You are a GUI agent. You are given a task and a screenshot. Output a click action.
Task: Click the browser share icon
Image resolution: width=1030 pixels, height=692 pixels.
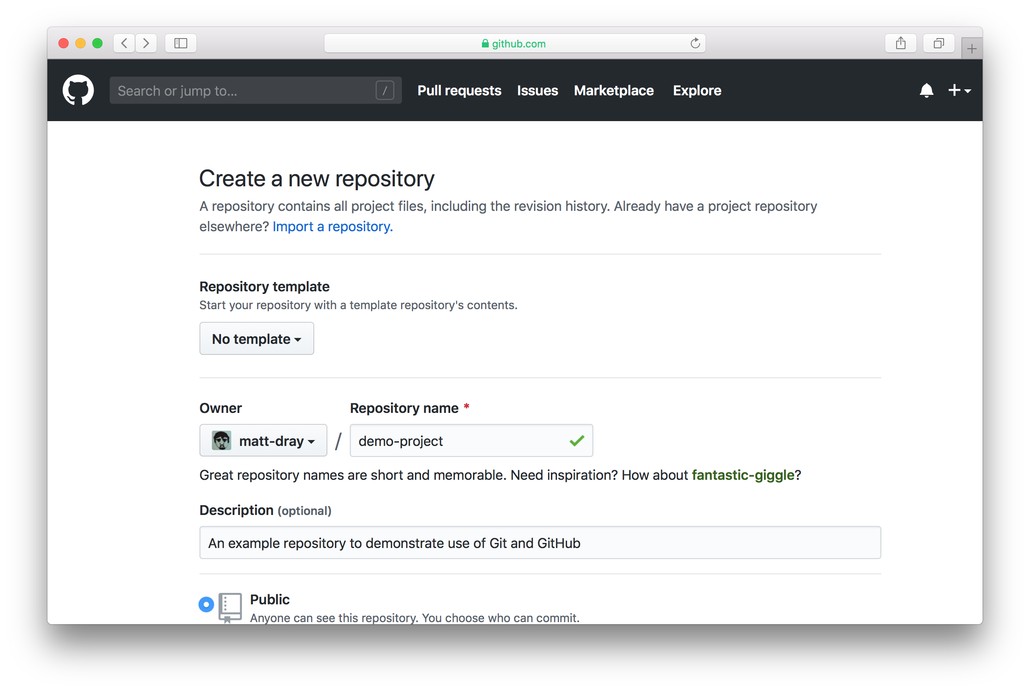tap(901, 43)
